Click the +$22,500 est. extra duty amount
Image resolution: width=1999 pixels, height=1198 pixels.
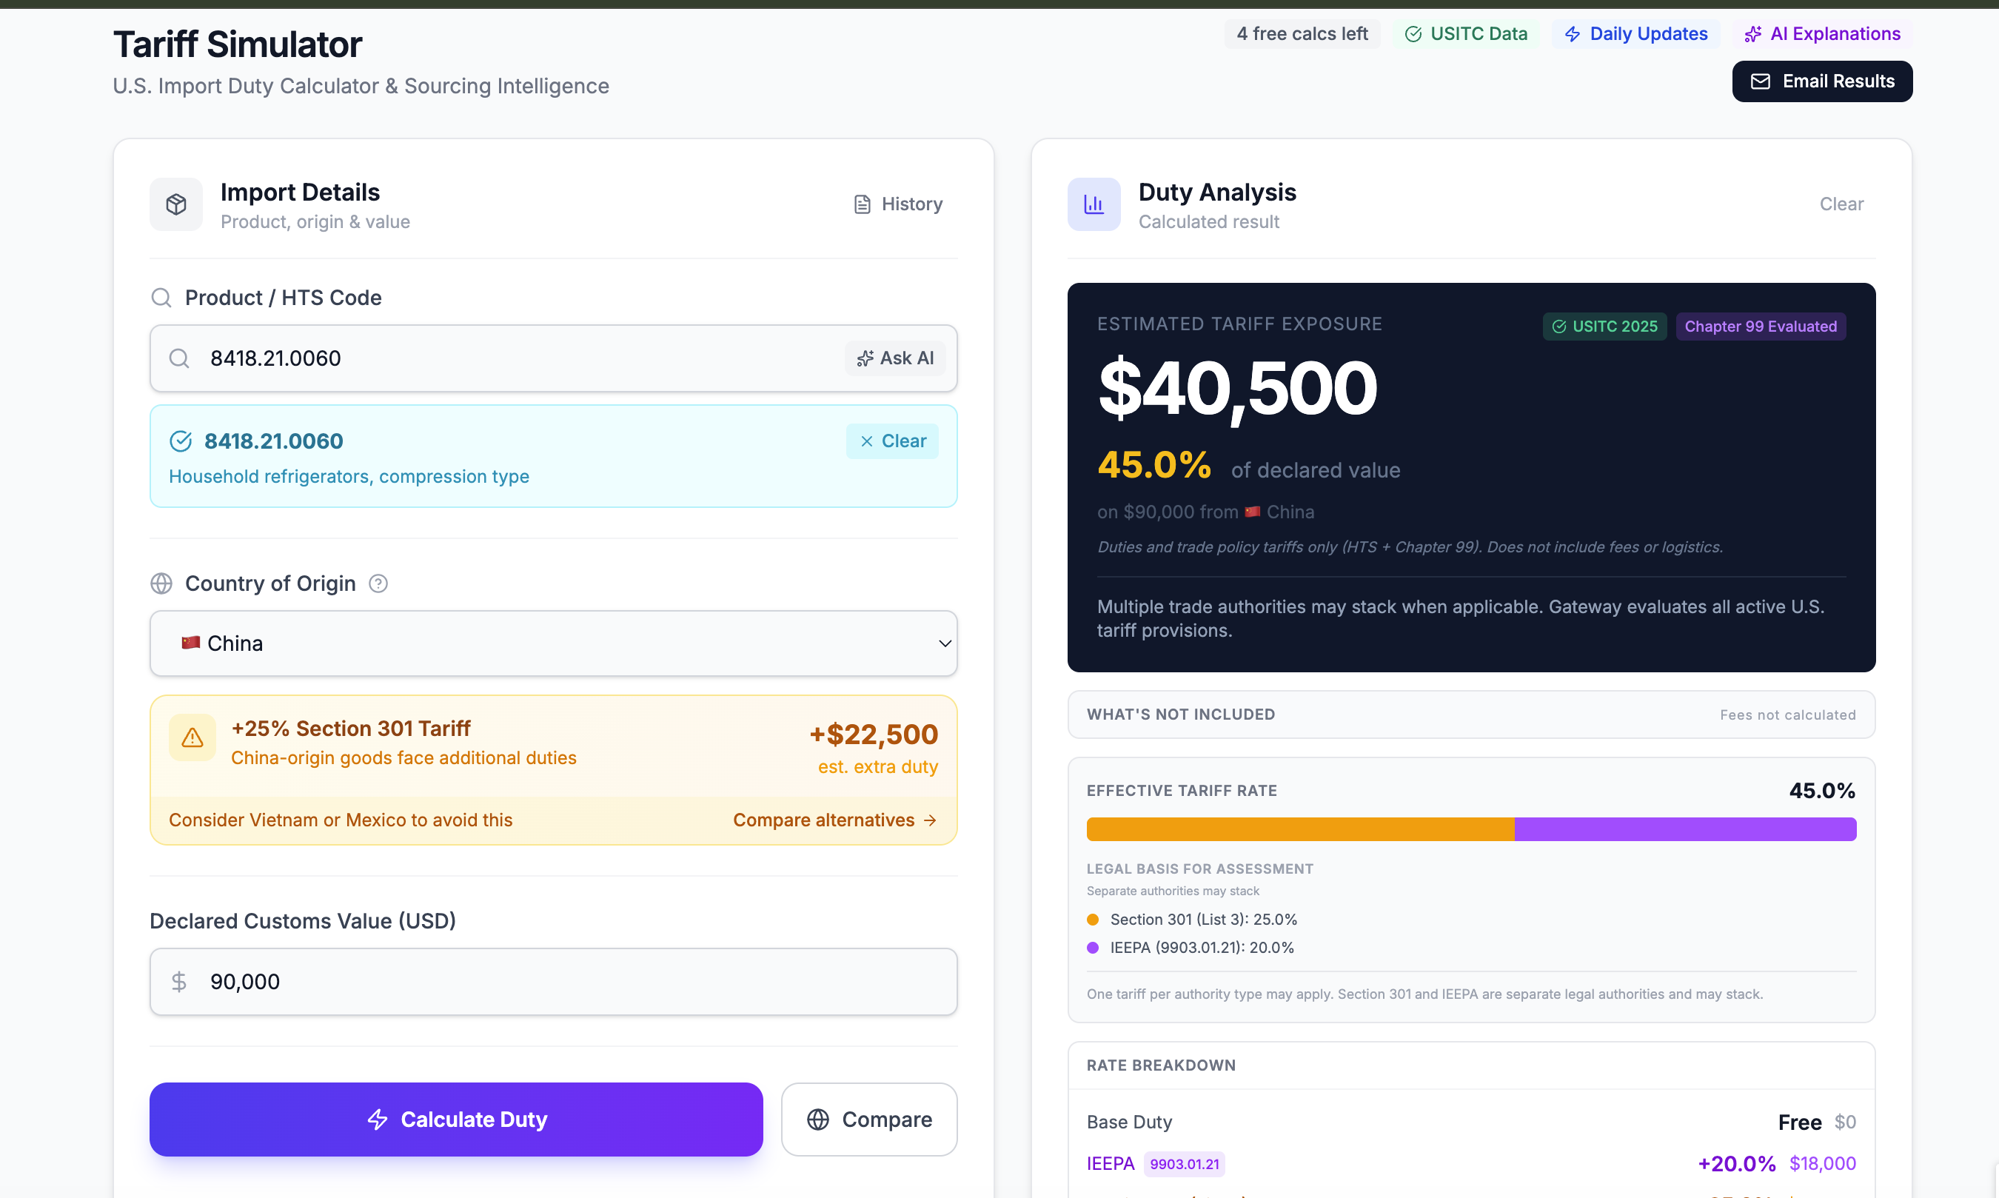point(873,734)
